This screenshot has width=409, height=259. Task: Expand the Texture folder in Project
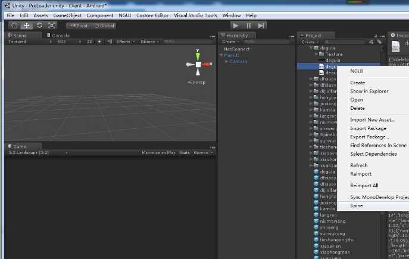click(316, 54)
